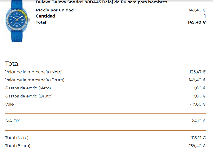Click the Gastos de envío (Bruto) row label
Viewport: 213px width, 151px height.
(29, 96)
